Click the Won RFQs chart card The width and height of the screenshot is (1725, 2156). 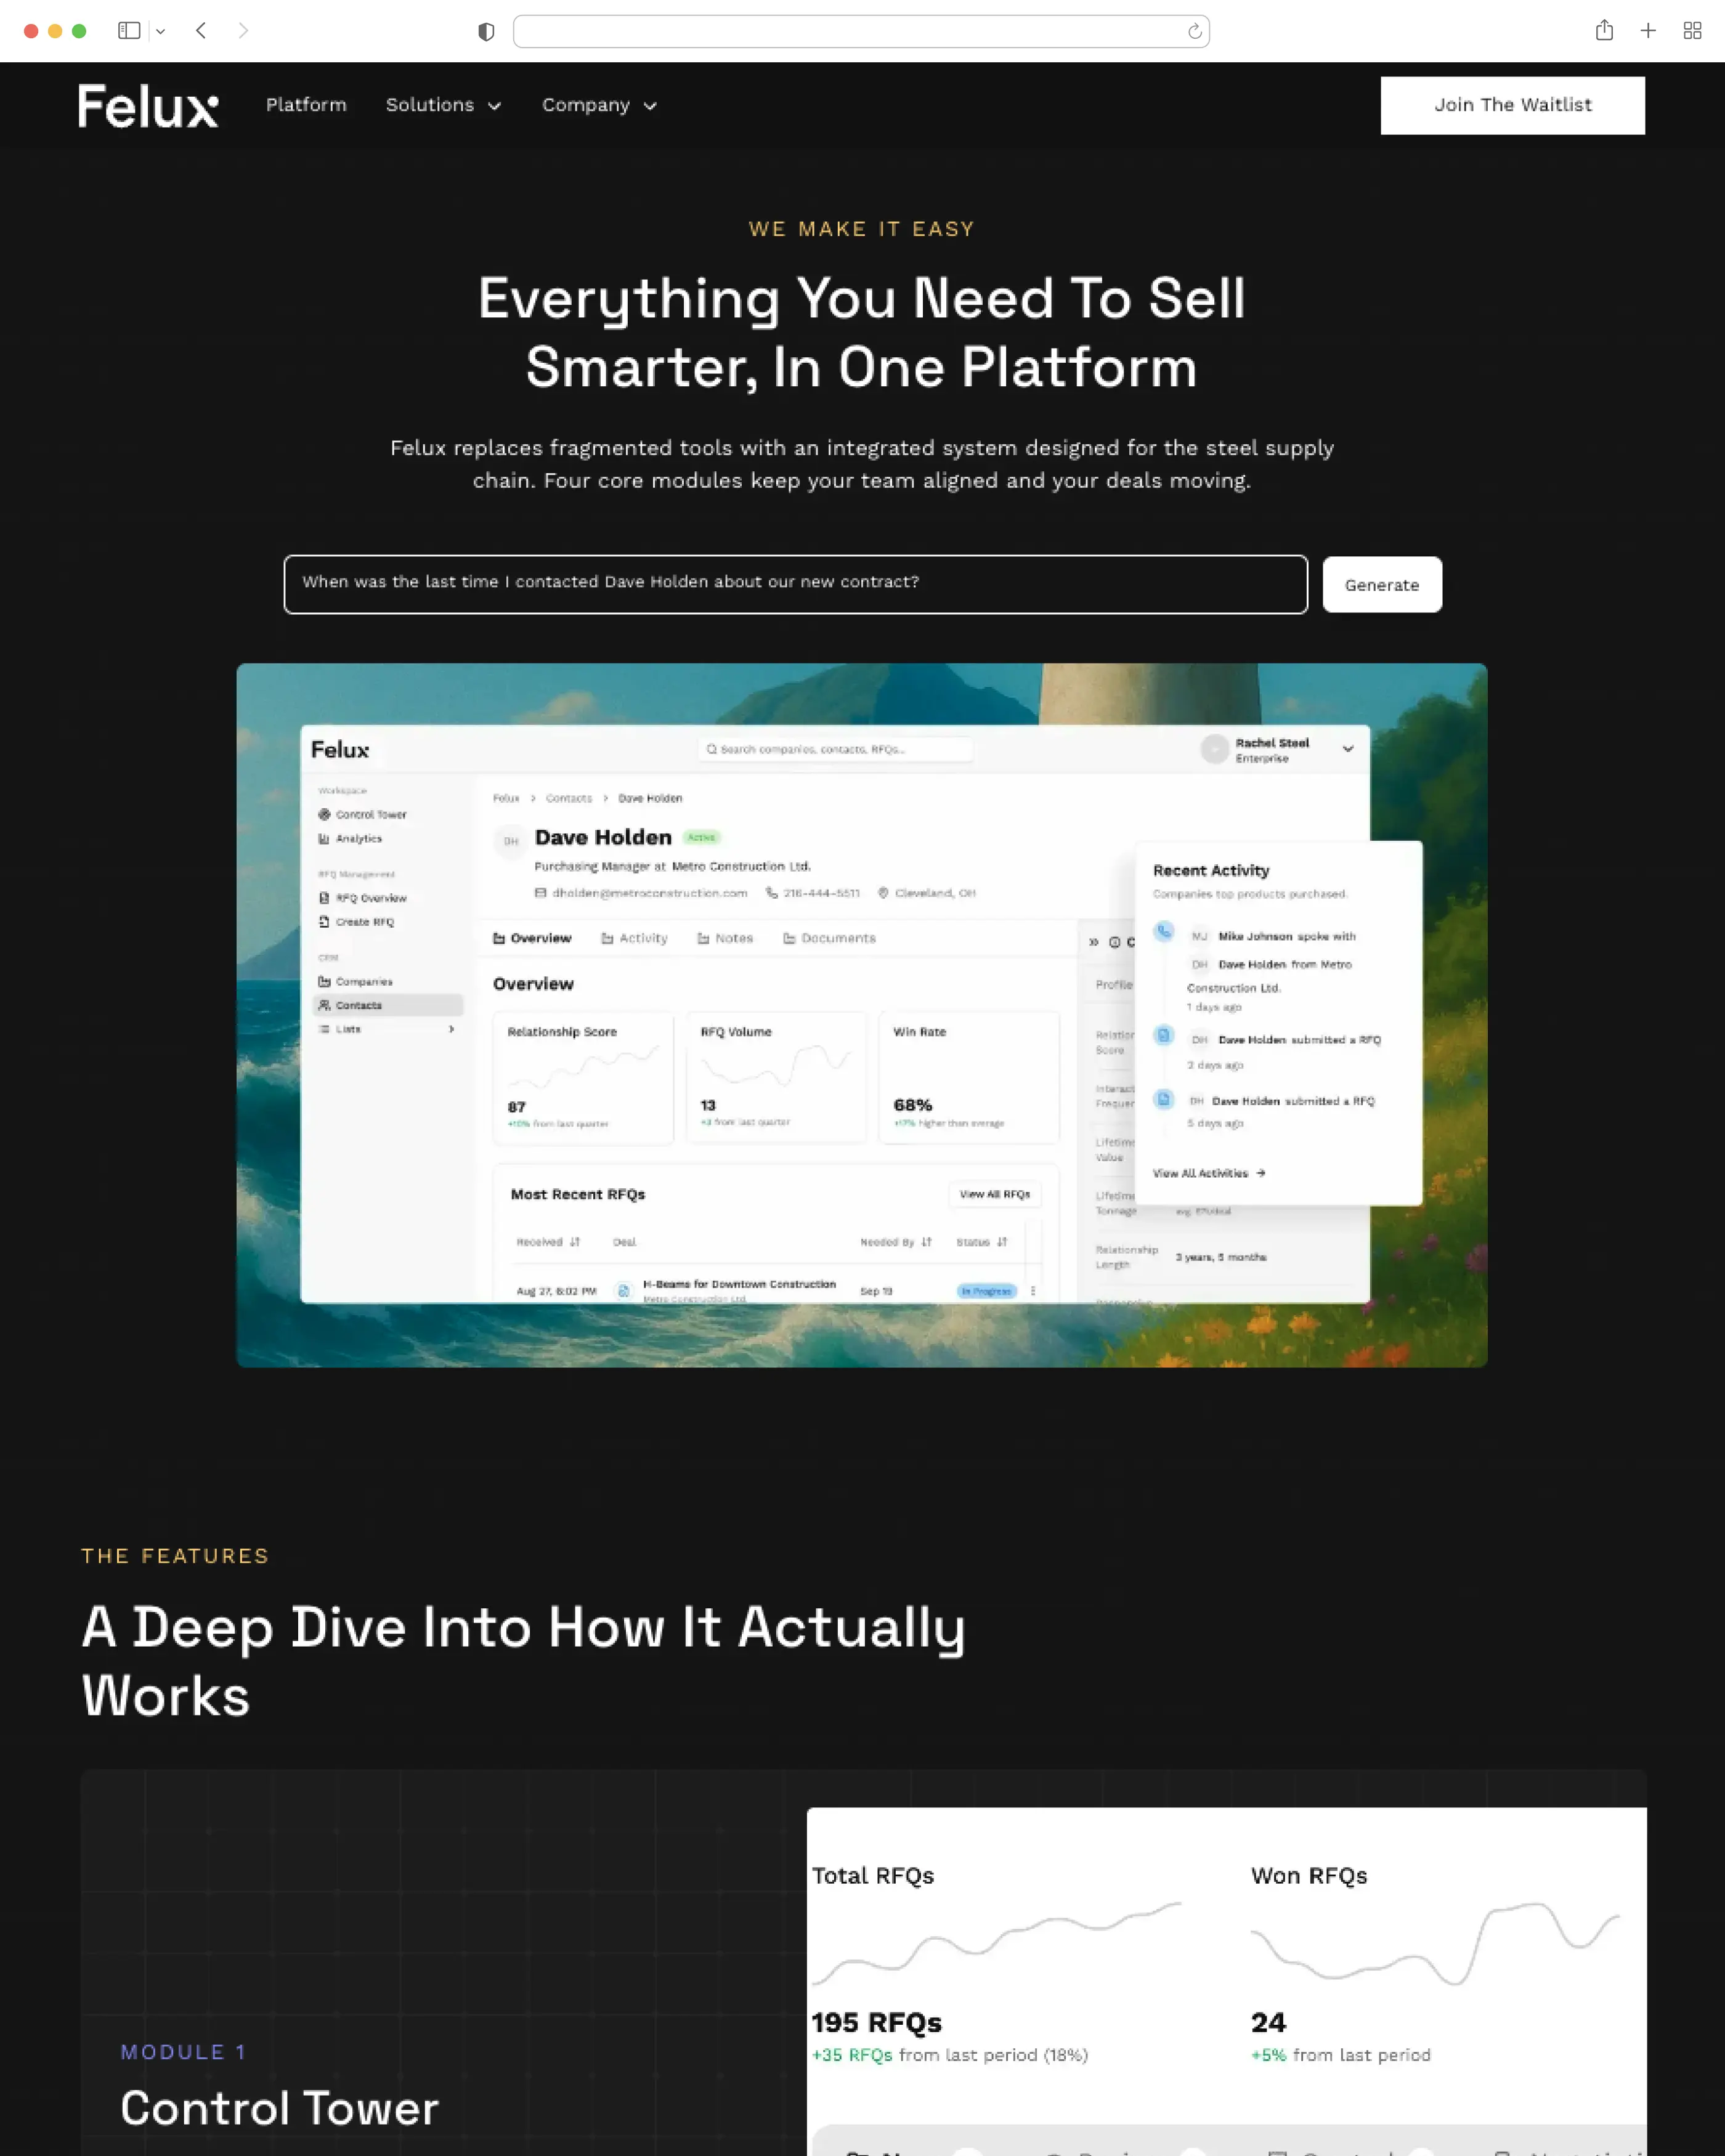[1434, 1964]
